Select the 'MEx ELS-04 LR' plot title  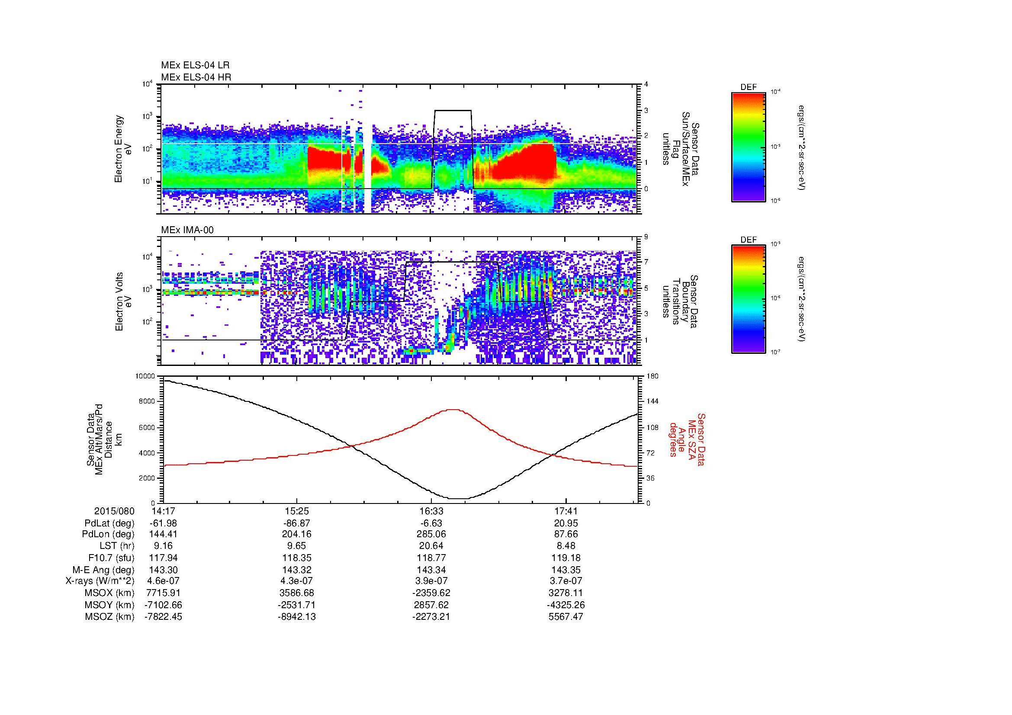tap(195, 65)
